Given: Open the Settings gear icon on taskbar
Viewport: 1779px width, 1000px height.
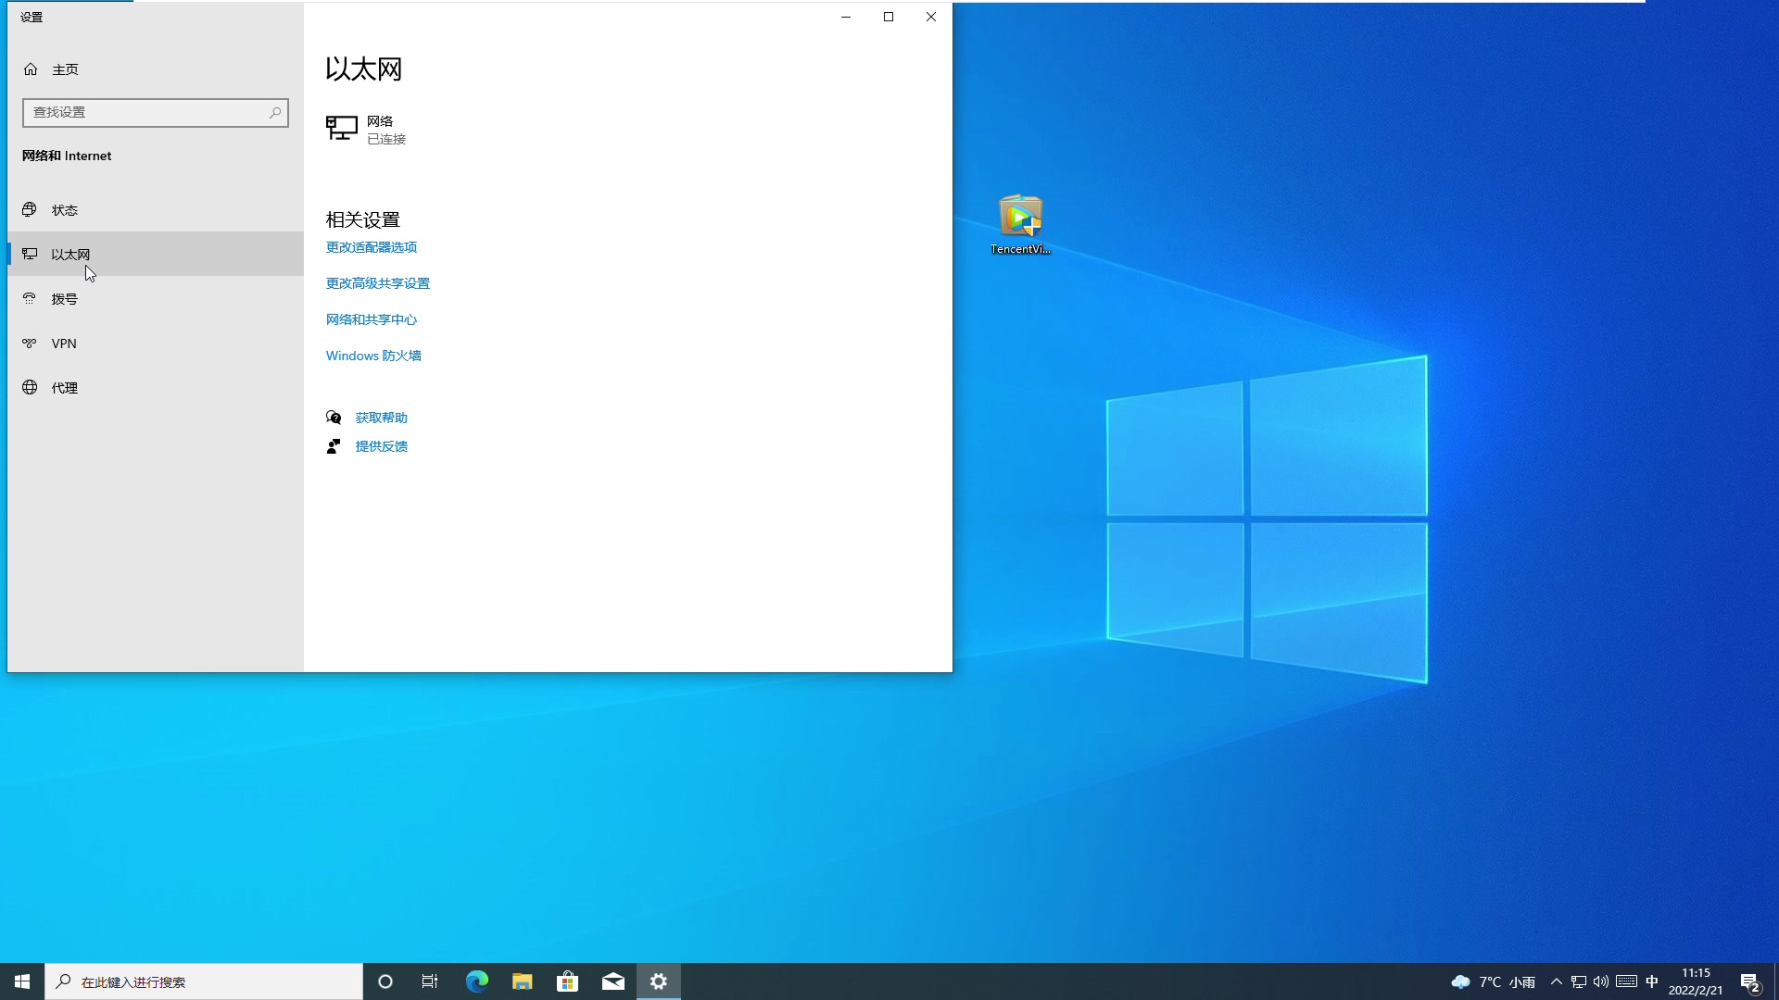Looking at the screenshot, I should pos(659,981).
